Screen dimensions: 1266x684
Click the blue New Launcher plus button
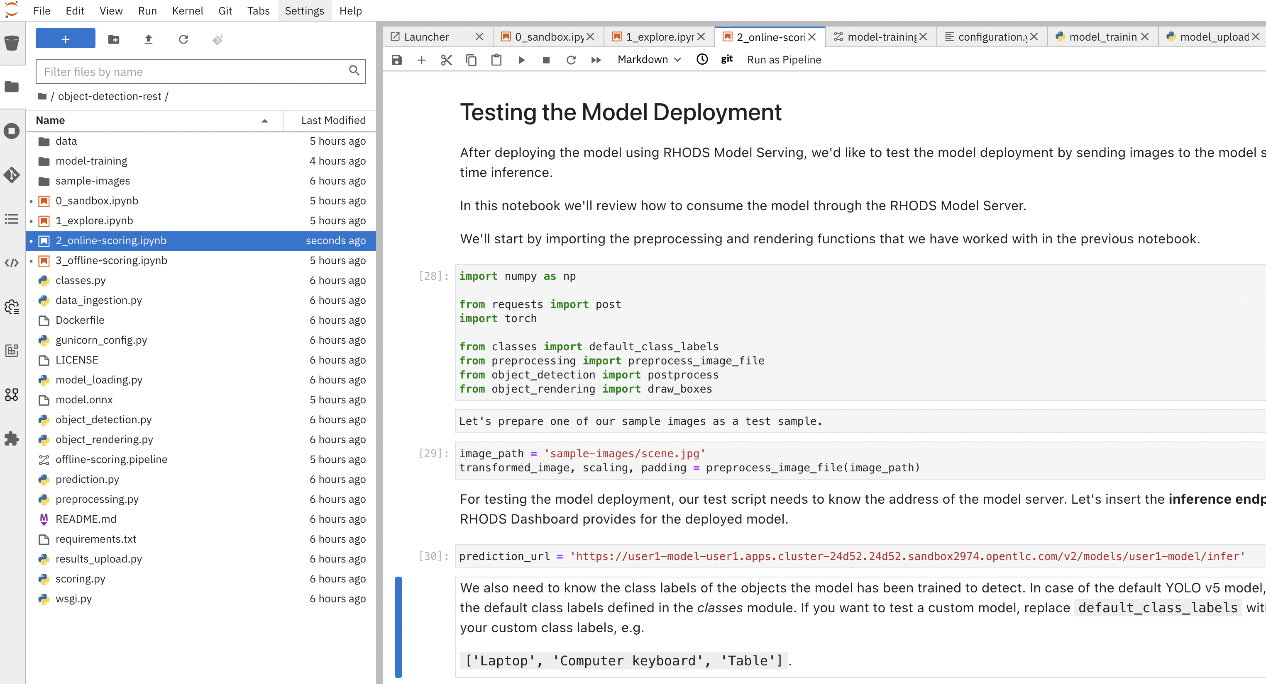point(65,39)
